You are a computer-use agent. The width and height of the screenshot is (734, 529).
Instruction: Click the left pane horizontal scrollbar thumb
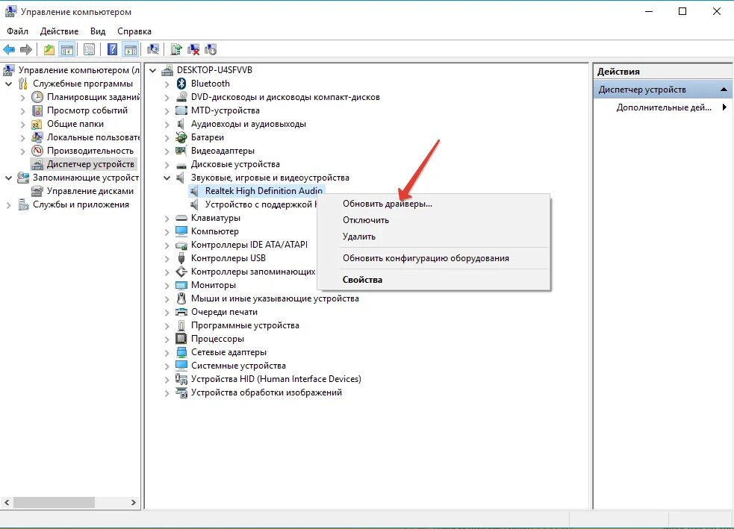click(x=54, y=502)
